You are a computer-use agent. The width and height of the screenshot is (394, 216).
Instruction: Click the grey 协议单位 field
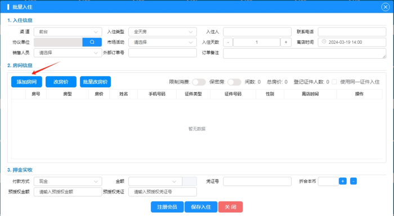[58, 42]
